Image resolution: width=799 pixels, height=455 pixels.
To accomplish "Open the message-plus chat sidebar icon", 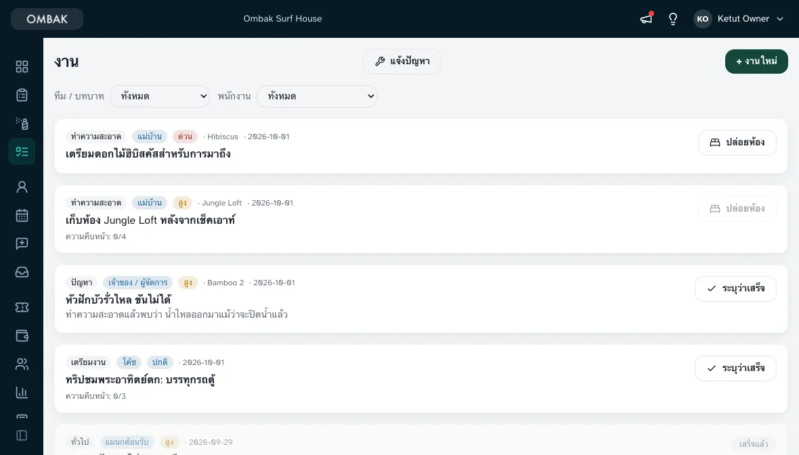I will [22, 244].
